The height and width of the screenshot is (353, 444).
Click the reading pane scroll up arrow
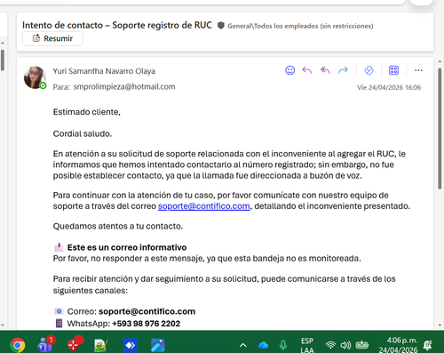point(440,61)
